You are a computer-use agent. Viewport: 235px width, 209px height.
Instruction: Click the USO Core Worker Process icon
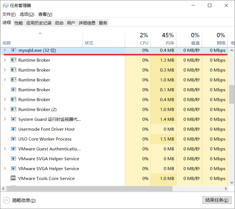13,139
